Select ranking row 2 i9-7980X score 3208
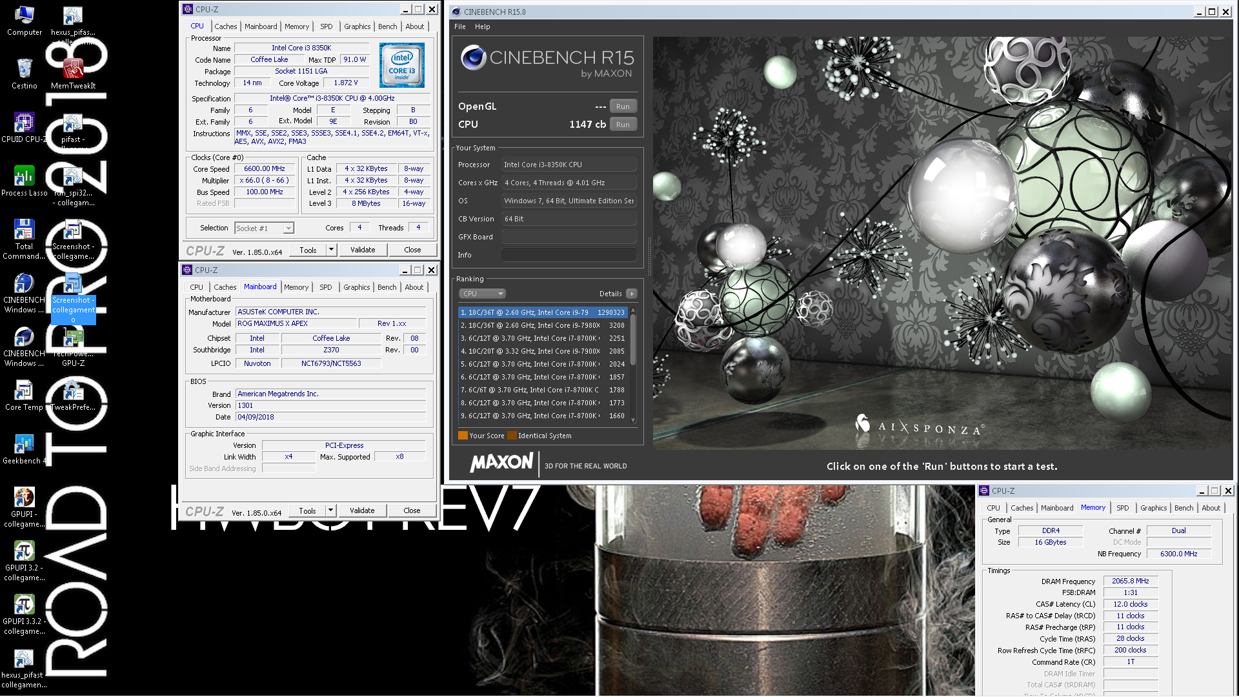Viewport: 1239px width, 697px height. pos(543,325)
